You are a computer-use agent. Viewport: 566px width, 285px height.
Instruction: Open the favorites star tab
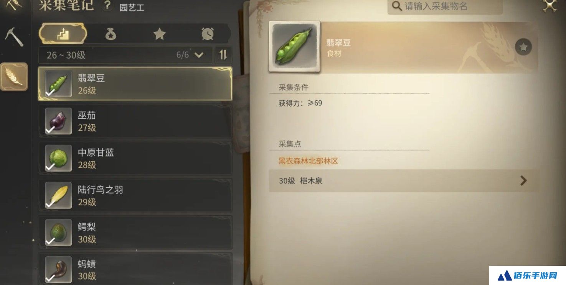point(159,34)
